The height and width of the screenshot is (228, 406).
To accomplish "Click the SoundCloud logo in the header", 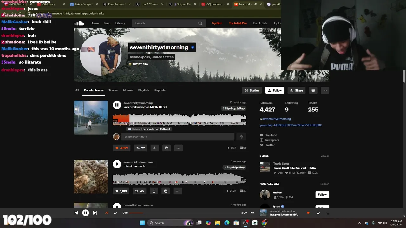I will (x=79, y=23).
